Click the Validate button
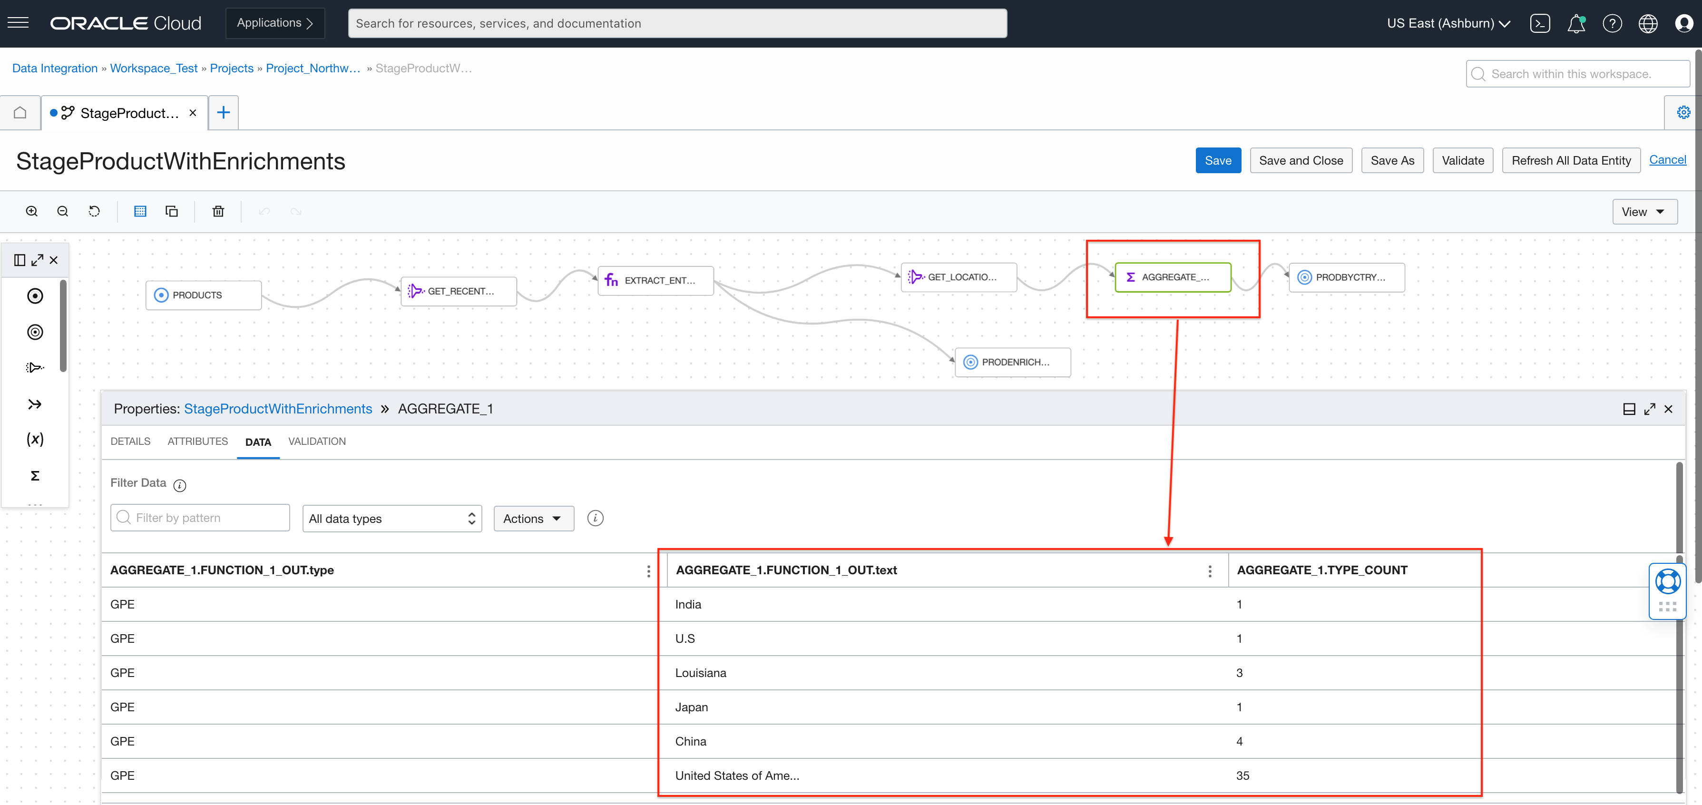Viewport: 1702px width, 805px height. point(1462,161)
